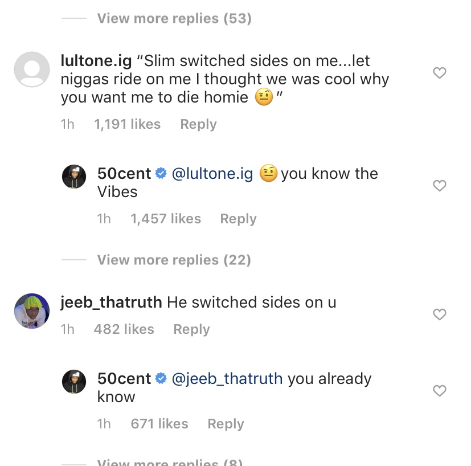This screenshot has height=466, width=471.
Task: Click verified badge on "you already know" reply
Action: 161,379
